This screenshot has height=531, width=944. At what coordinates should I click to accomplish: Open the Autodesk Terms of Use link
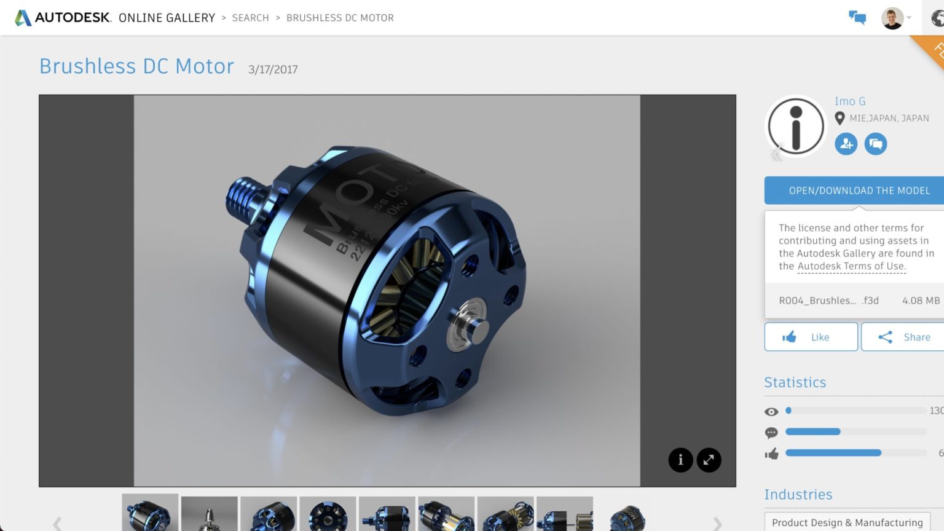click(x=851, y=266)
